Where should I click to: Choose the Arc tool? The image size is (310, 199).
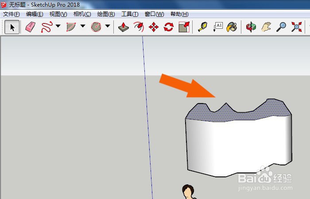click(71, 27)
